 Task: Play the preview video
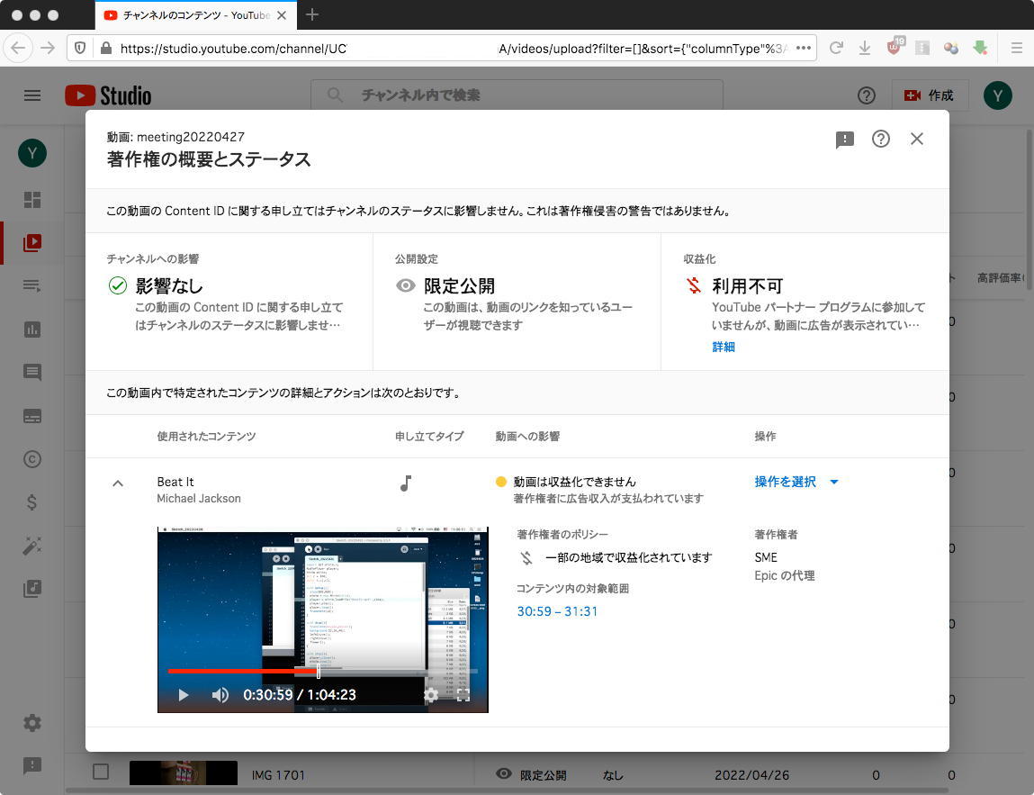(184, 695)
